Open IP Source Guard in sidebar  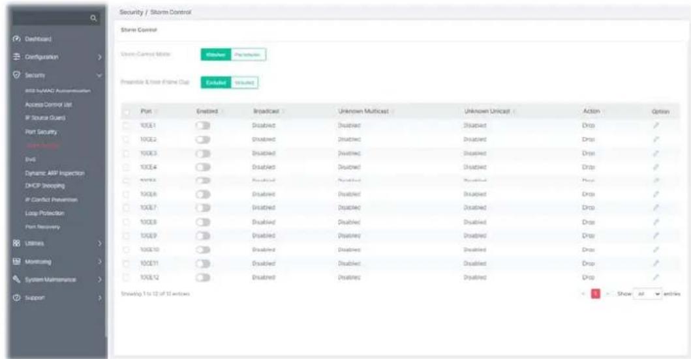click(x=45, y=117)
